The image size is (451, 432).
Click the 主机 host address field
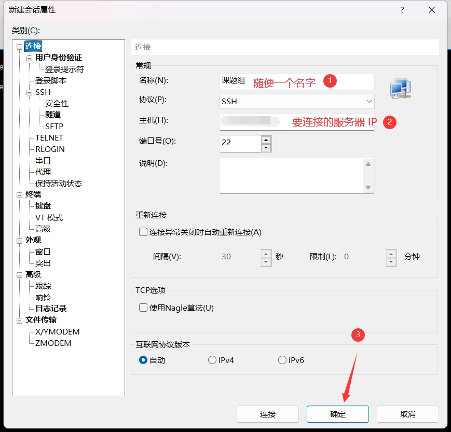click(297, 122)
